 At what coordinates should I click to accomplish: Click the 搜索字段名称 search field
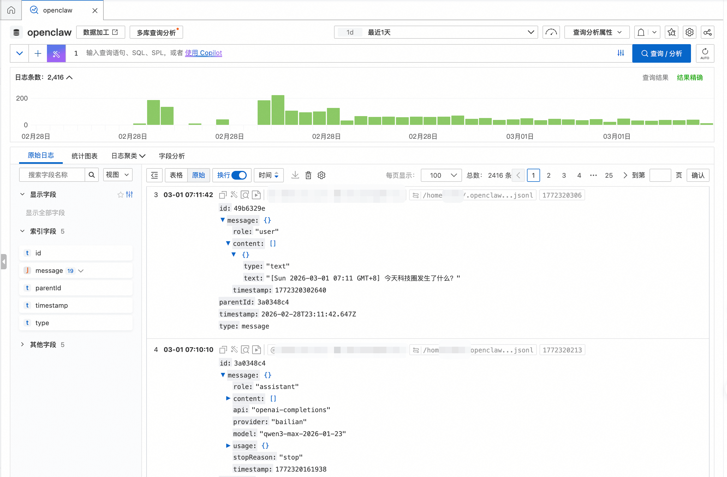click(52, 175)
